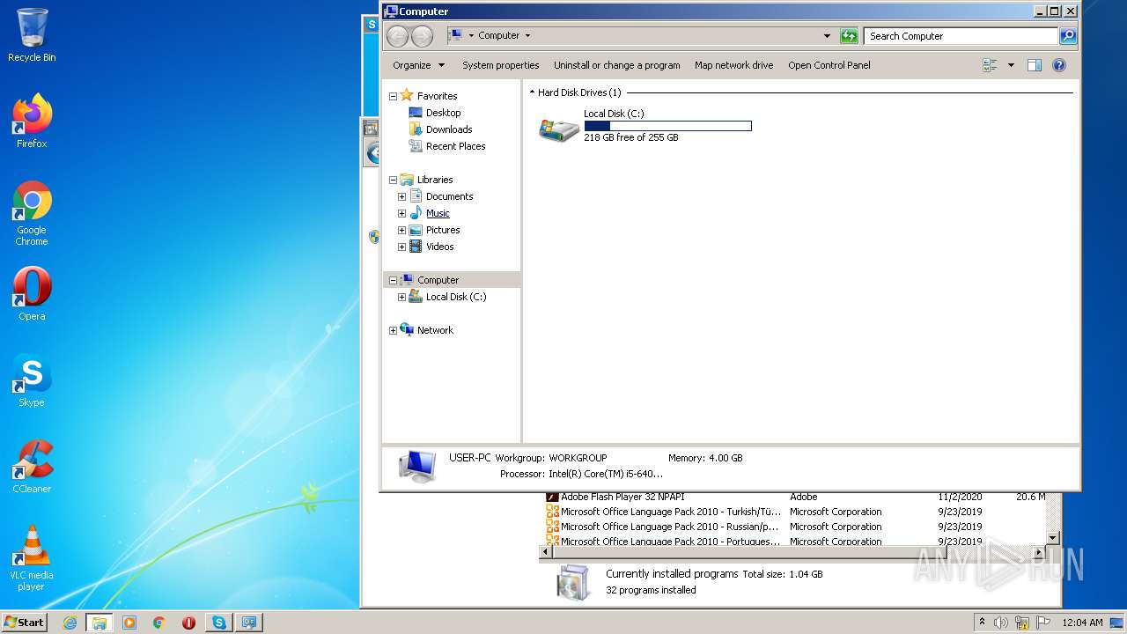Click the volume speaker tray icon
This screenshot has width=1127, height=634.
[x=1001, y=623]
